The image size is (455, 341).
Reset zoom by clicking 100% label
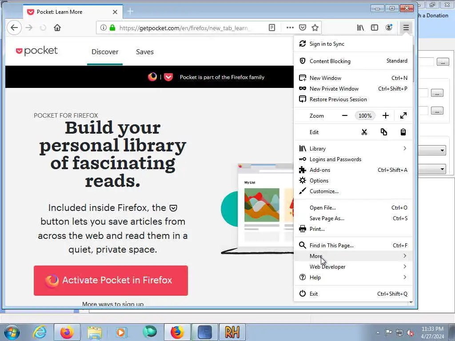coord(365,116)
